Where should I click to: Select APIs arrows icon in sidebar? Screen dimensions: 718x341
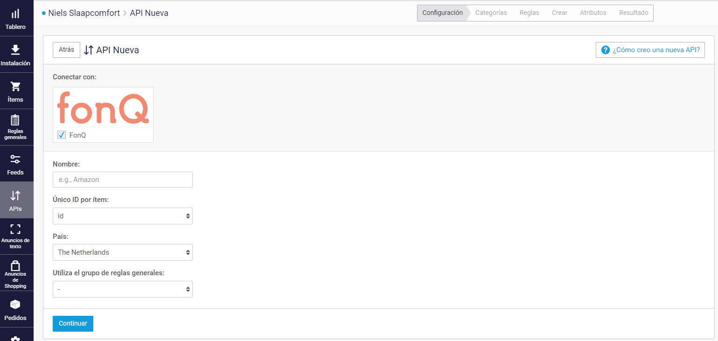click(15, 195)
